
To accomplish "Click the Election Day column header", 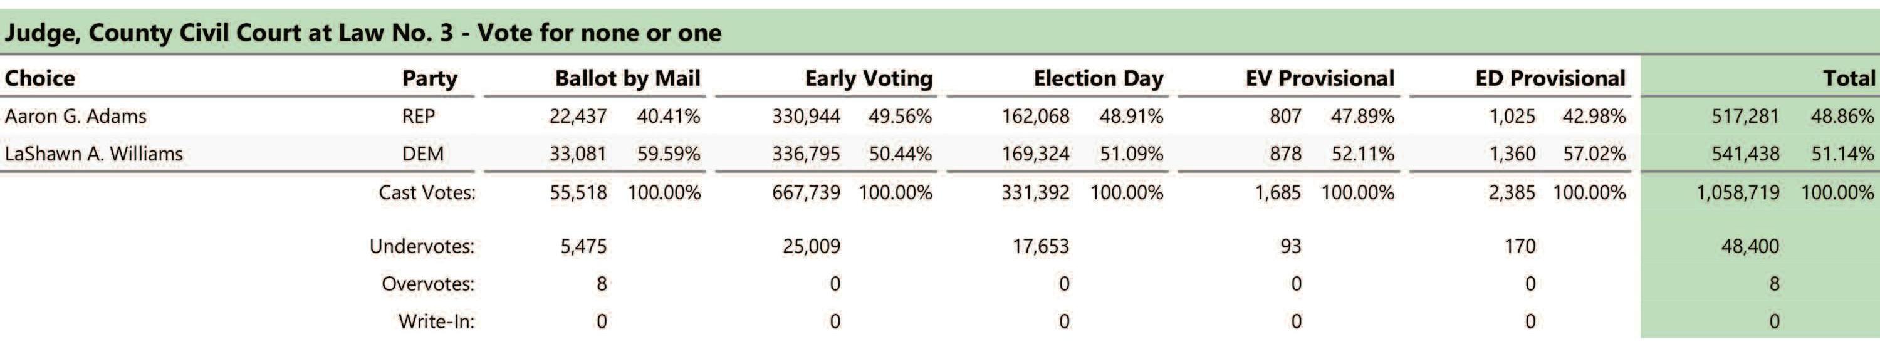I will [1099, 78].
